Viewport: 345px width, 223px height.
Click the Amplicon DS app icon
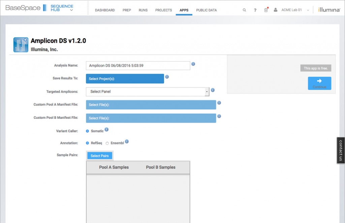coord(21,45)
